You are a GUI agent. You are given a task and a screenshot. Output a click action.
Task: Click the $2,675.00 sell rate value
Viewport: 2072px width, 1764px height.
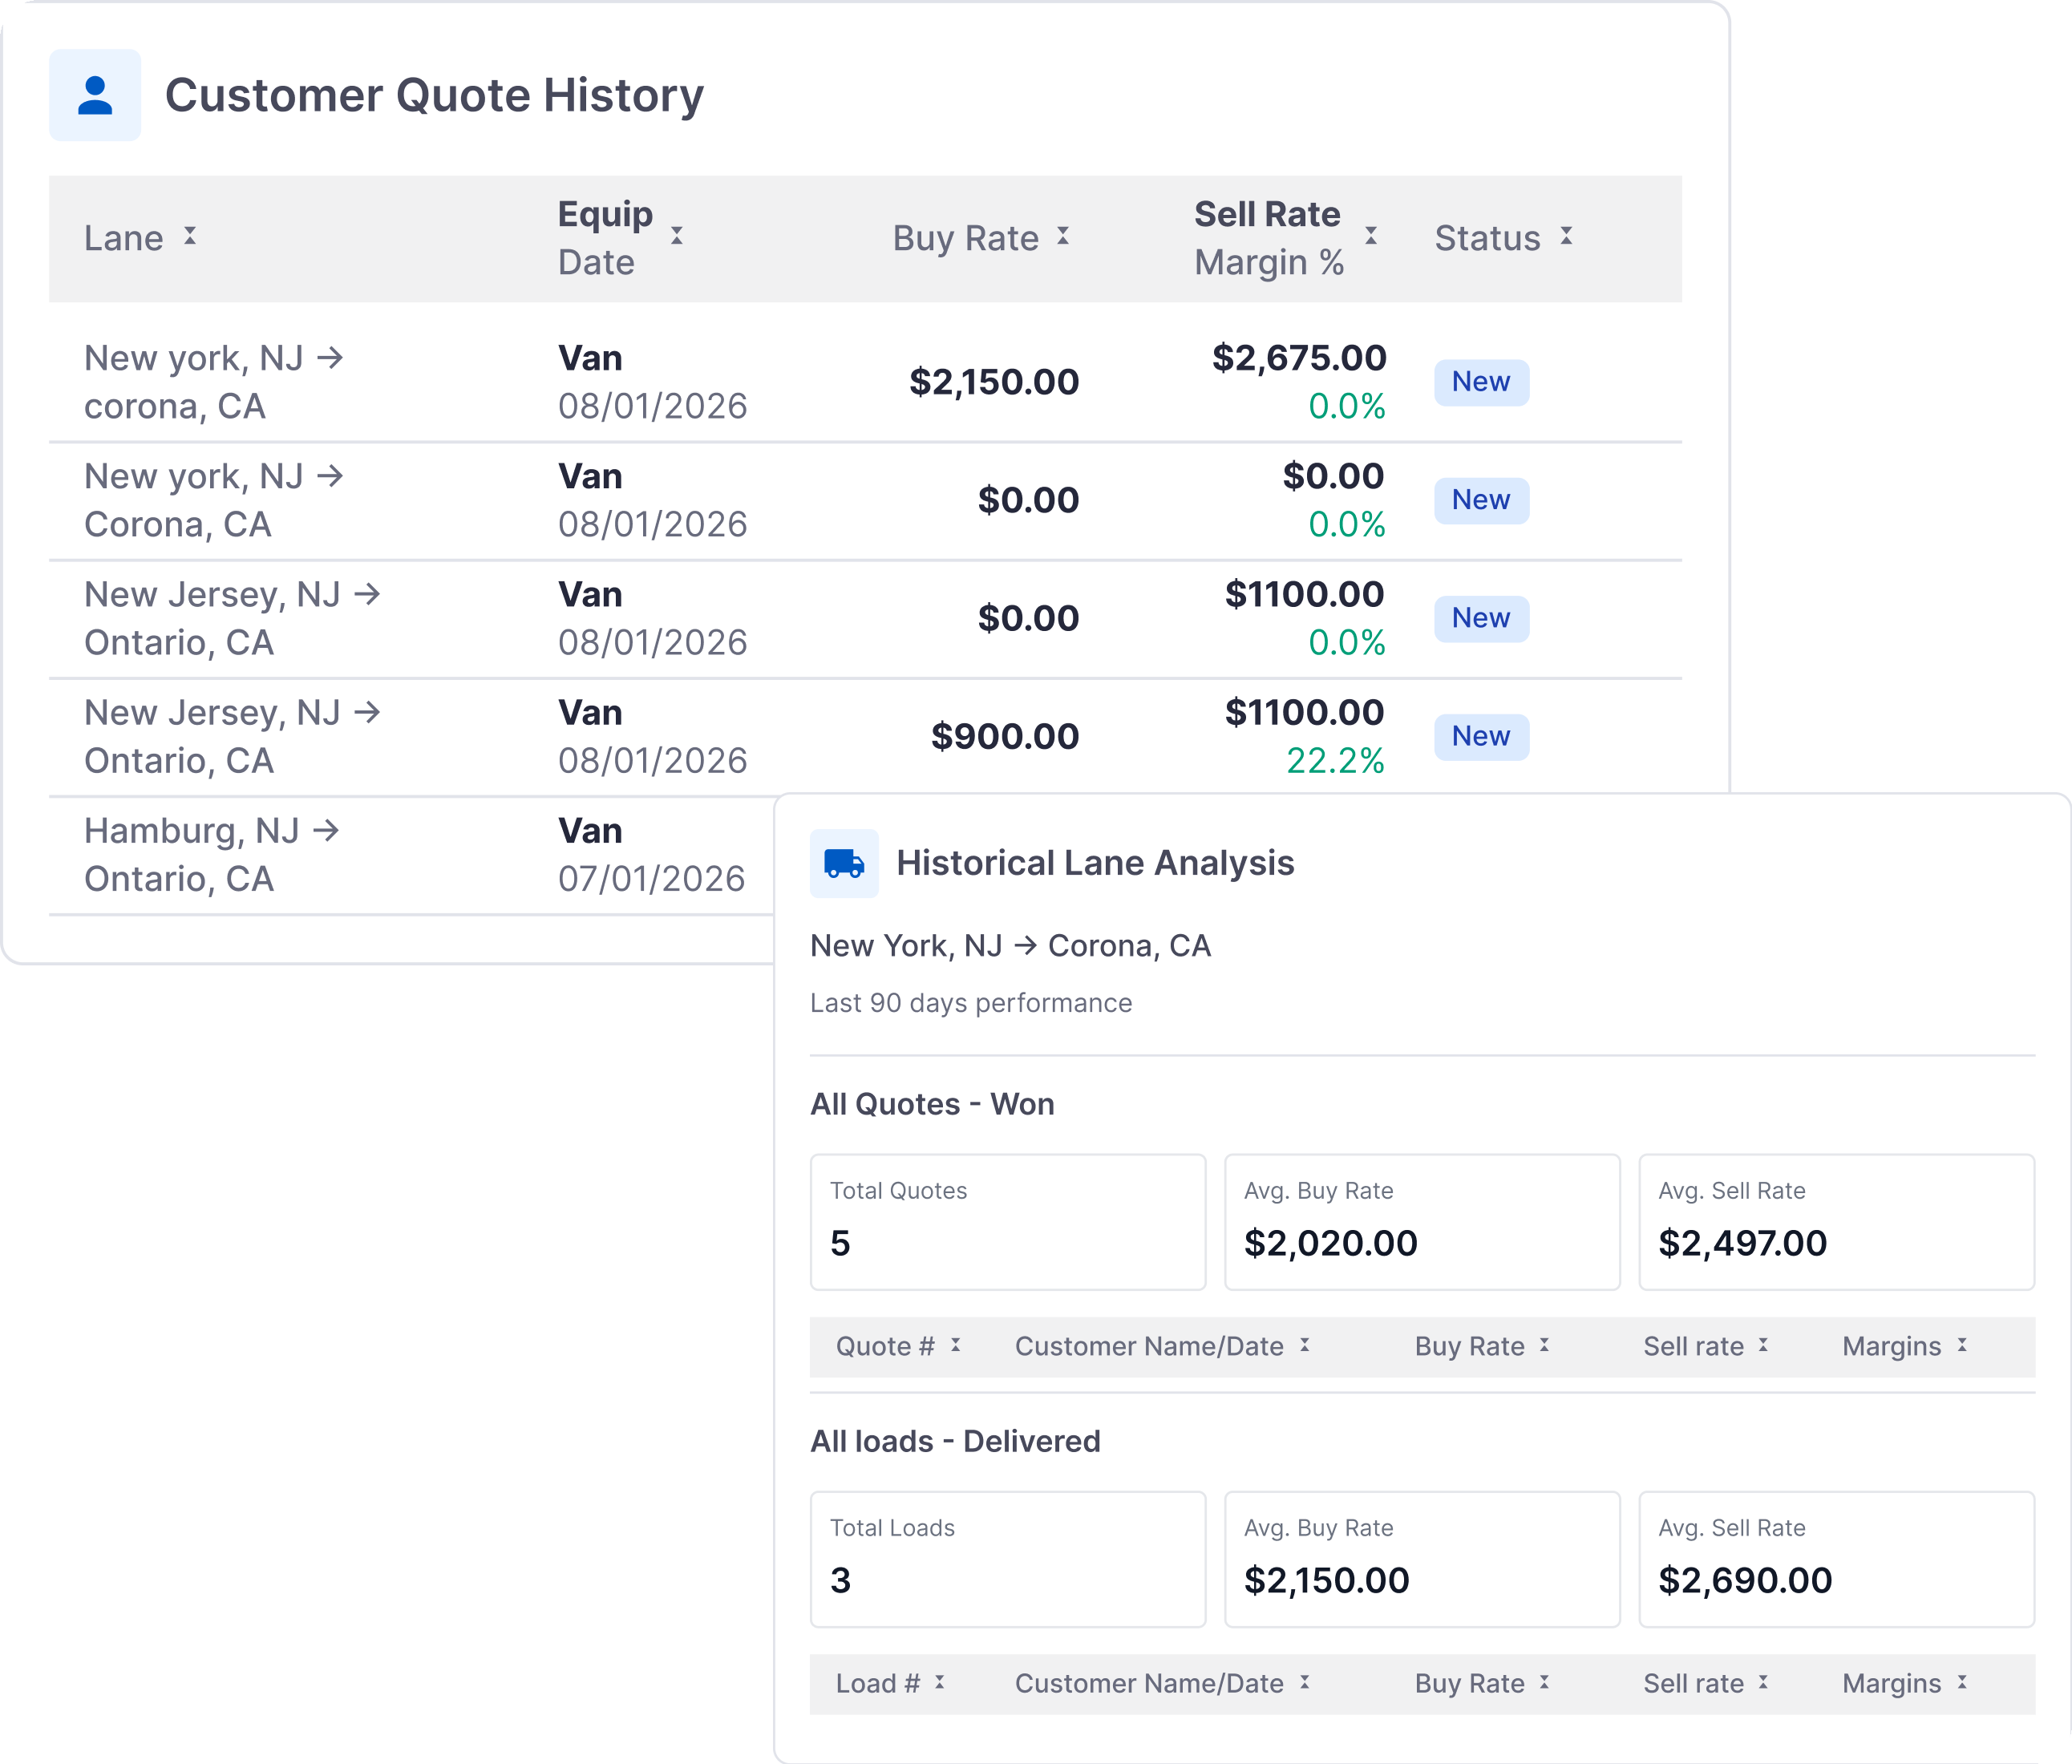(x=1299, y=358)
